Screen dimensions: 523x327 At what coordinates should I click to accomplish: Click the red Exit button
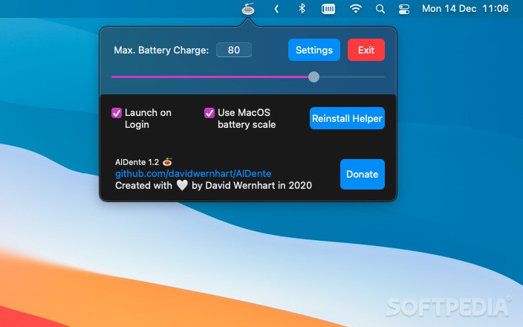[366, 50]
